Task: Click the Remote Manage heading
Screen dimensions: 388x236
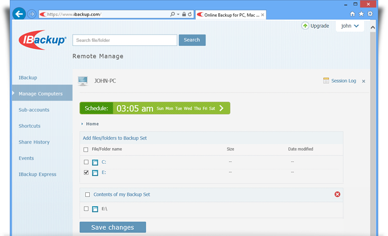Action: pyautogui.click(x=98, y=56)
